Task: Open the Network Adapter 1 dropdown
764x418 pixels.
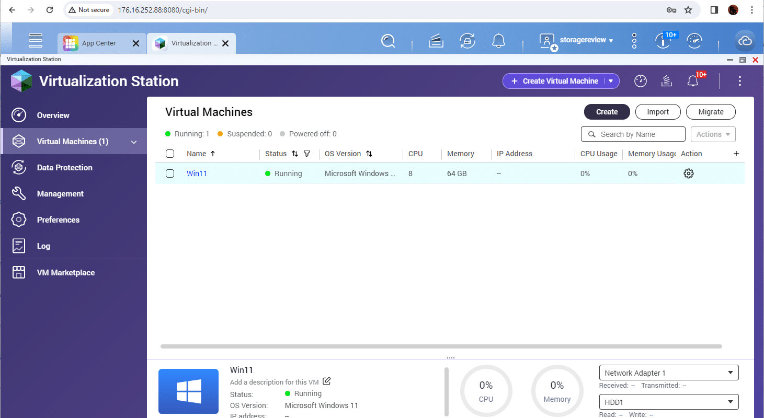Action: 669,373
